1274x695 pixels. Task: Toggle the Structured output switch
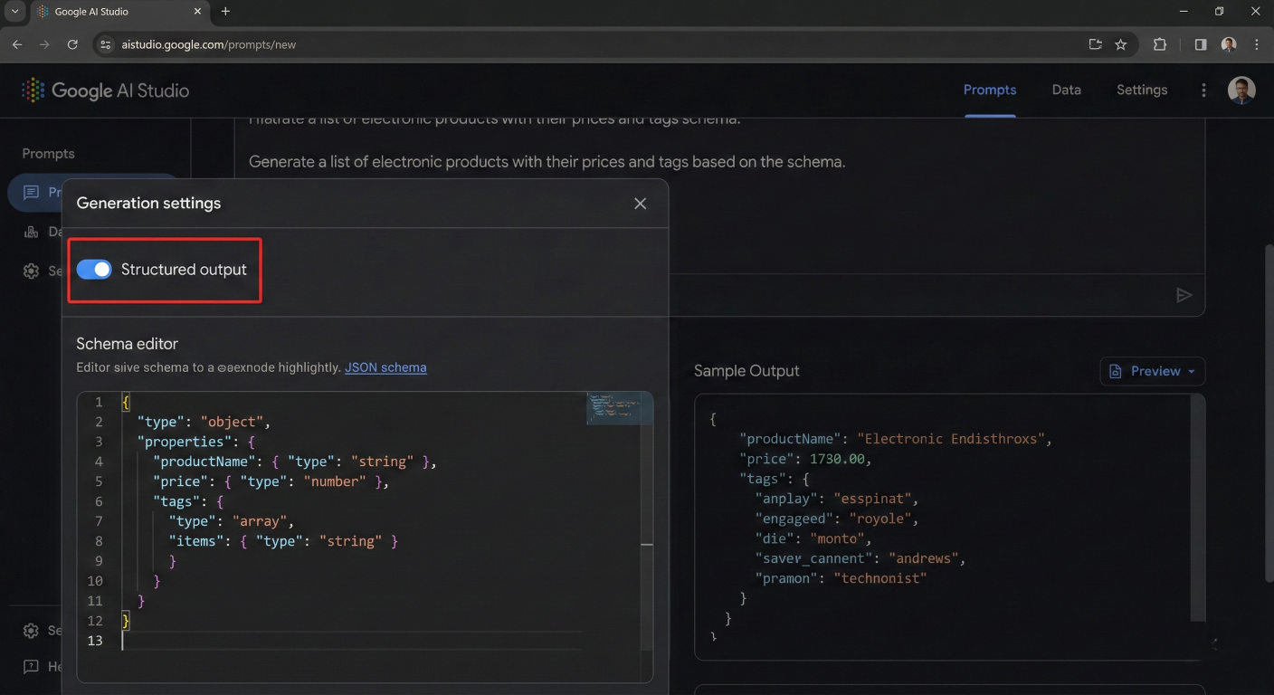[x=94, y=270]
